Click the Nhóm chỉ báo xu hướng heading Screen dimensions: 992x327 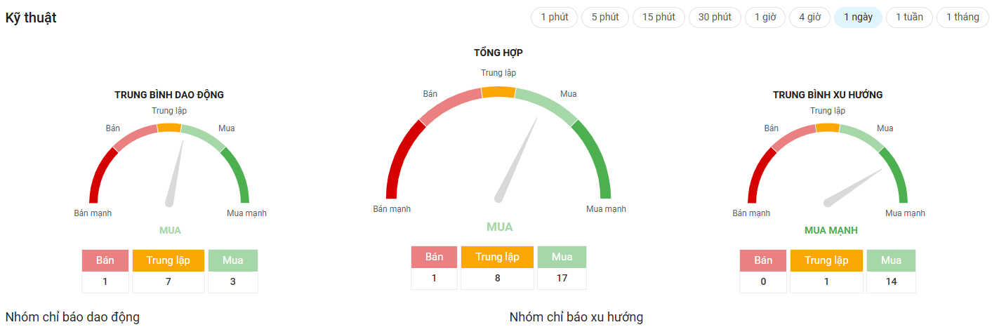coord(576,317)
